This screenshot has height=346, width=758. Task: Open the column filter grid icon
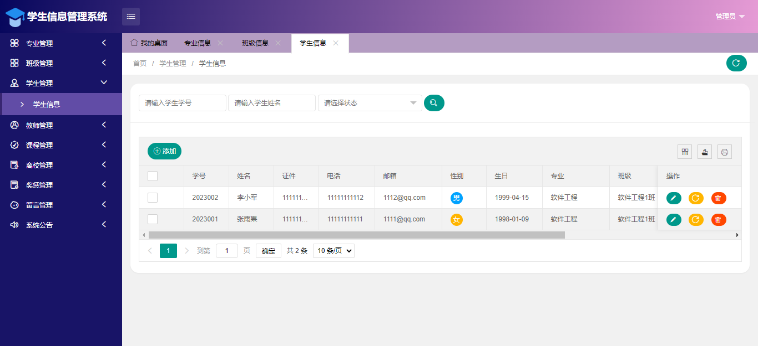pos(685,152)
